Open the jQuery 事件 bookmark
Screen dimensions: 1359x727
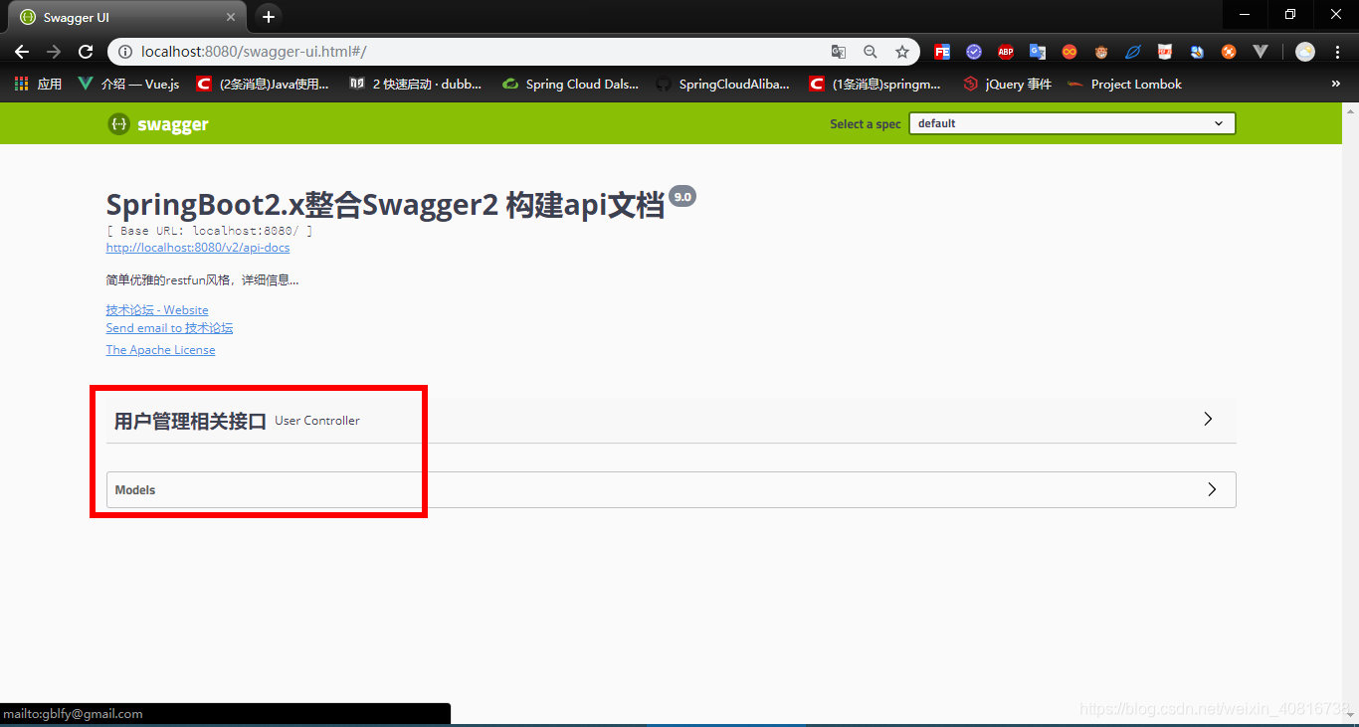[x=1008, y=85]
